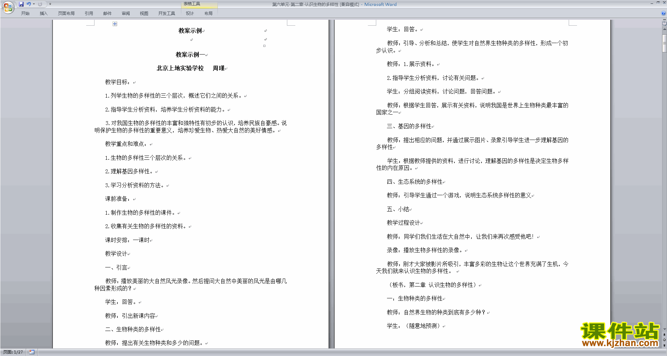Click the heading 教案示例
This screenshot has width=667, height=356.
[190, 31]
